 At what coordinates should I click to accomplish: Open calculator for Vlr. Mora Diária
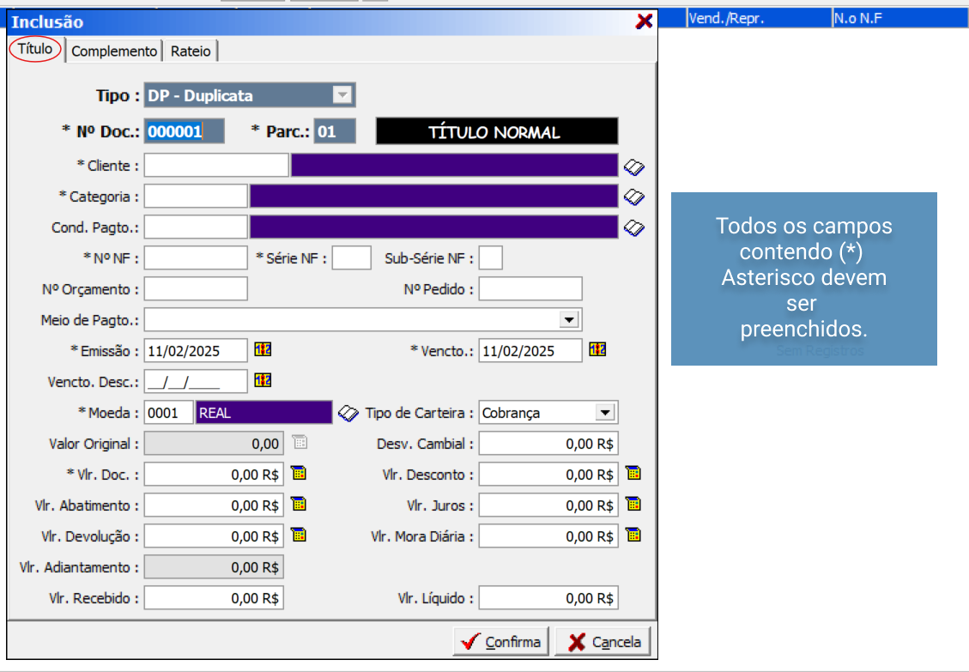tap(633, 535)
